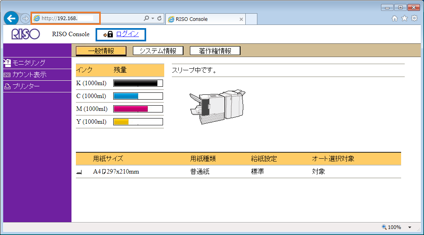Screen dimensions: 424x235
Task: Click the スリープ中です status message
Action: click(194, 70)
